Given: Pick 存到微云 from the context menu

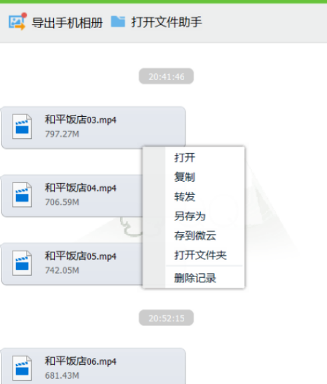Looking at the screenshot, I should pos(195,236).
